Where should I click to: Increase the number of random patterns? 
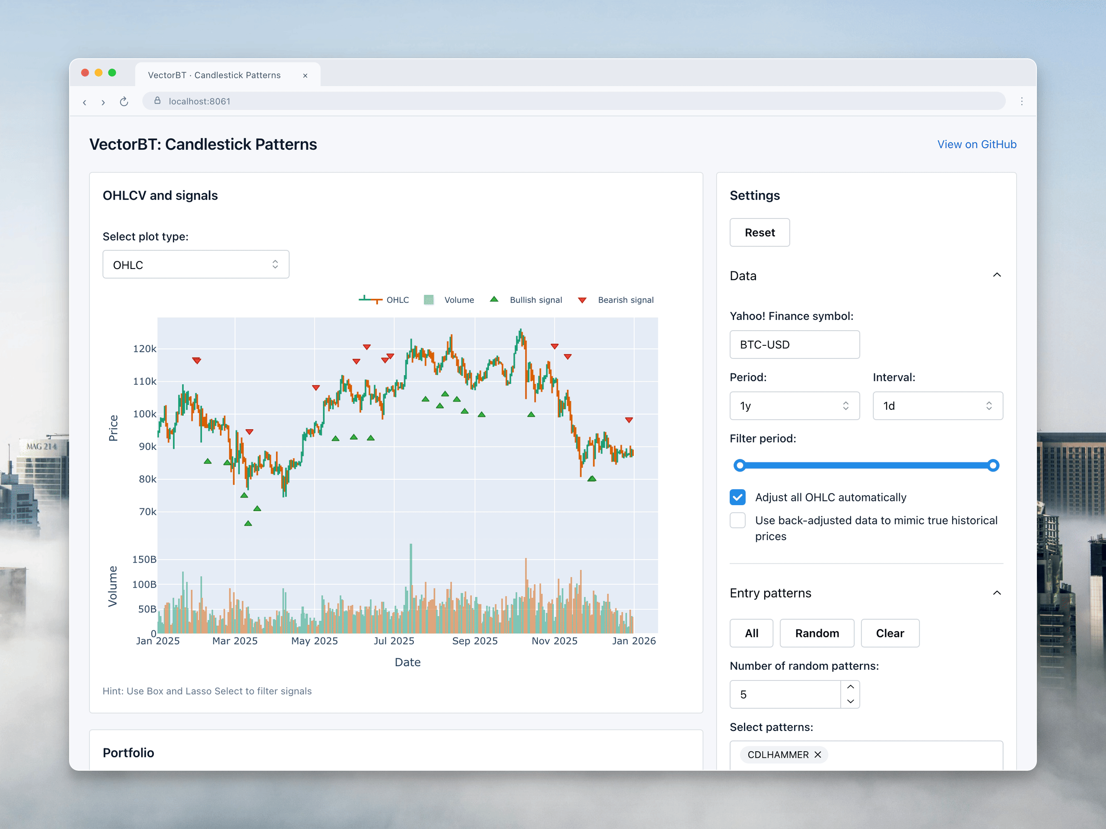(x=851, y=687)
